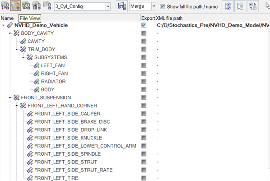The height and width of the screenshot is (181, 270).
Task: Click the FRONT_LEFT_SIDE_KNUCKLE module icon
Action: (x=30, y=138)
